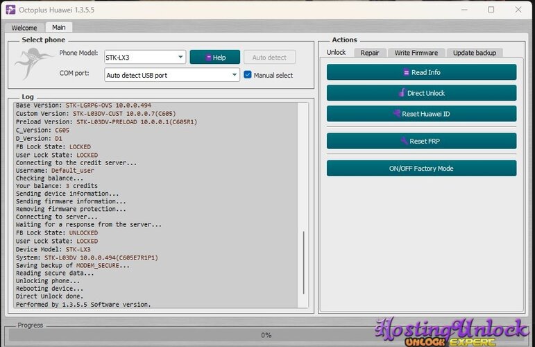This screenshot has height=347, width=535.
Task: Click the Reset Huawei ID button
Action: 421,114
